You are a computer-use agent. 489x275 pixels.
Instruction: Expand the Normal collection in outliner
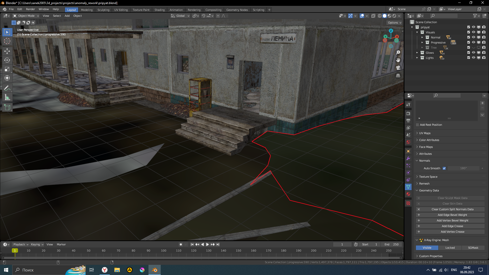tap(422, 37)
